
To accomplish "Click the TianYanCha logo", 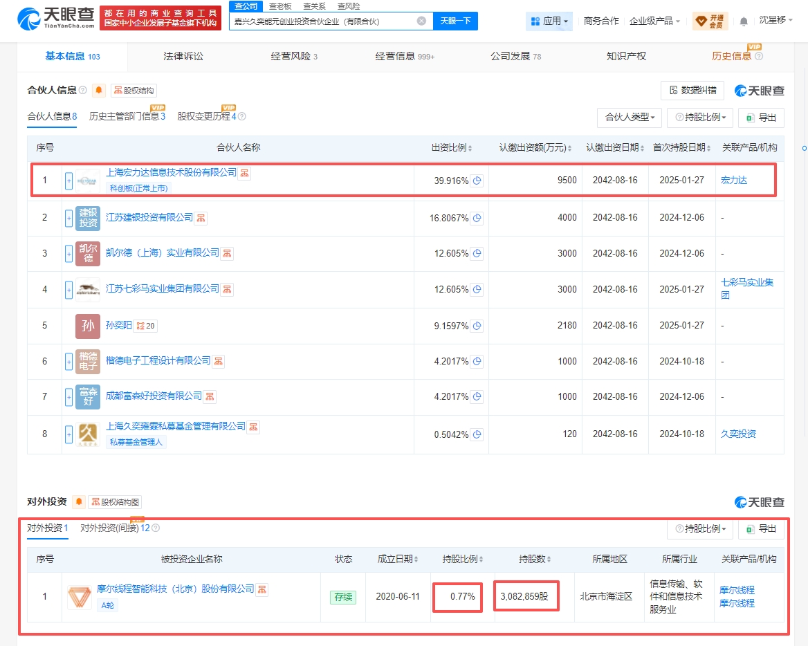I will point(55,19).
